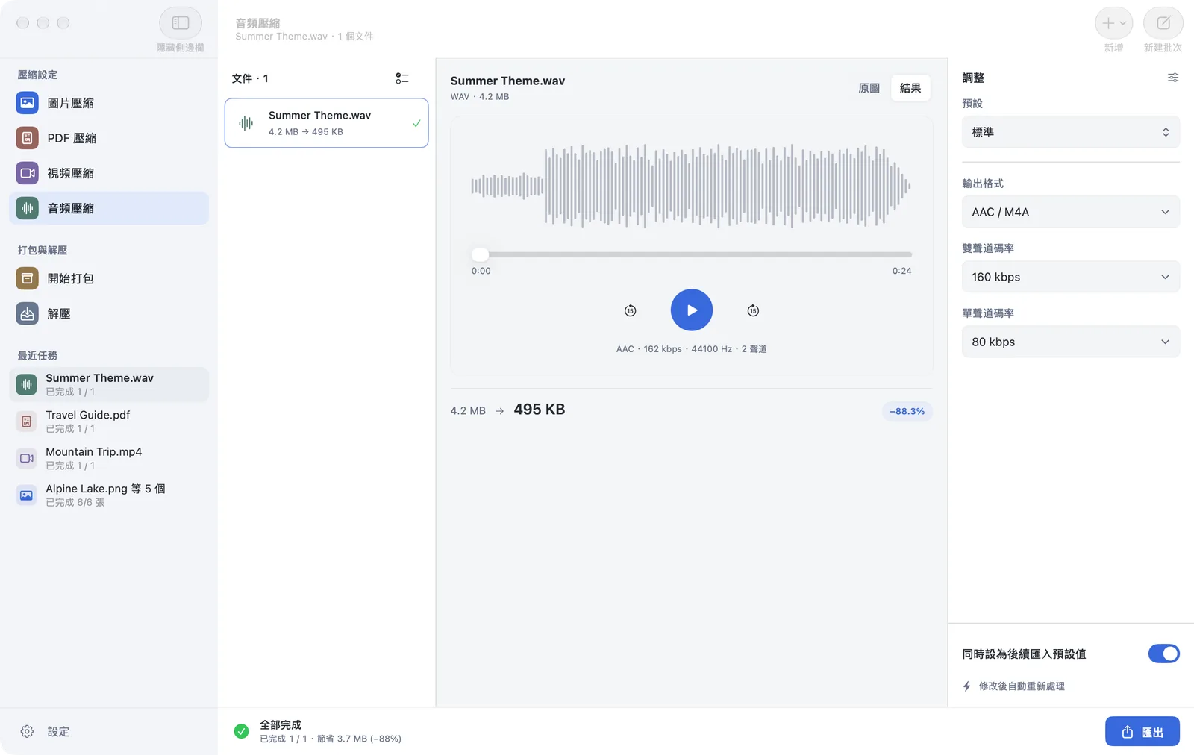
Task: Click the green 全部完成 status checkmark
Action: pyautogui.click(x=241, y=731)
